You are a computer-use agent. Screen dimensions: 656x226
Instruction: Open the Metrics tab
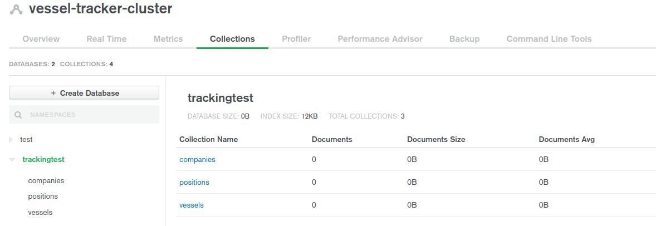168,39
